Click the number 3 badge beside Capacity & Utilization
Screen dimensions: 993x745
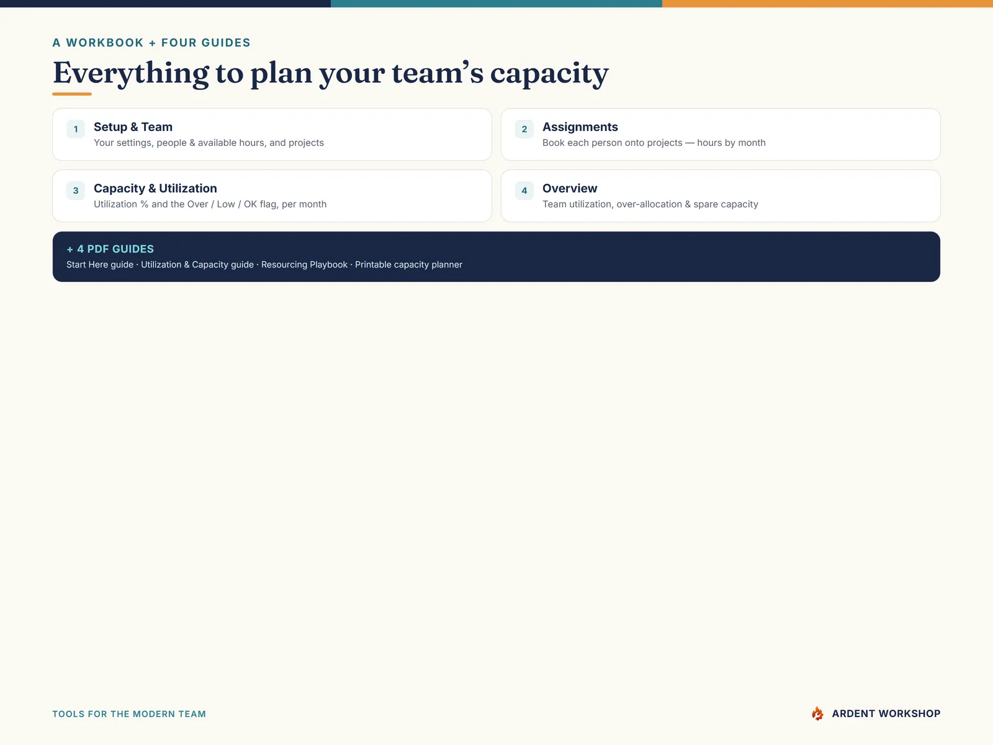pos(76,191)
